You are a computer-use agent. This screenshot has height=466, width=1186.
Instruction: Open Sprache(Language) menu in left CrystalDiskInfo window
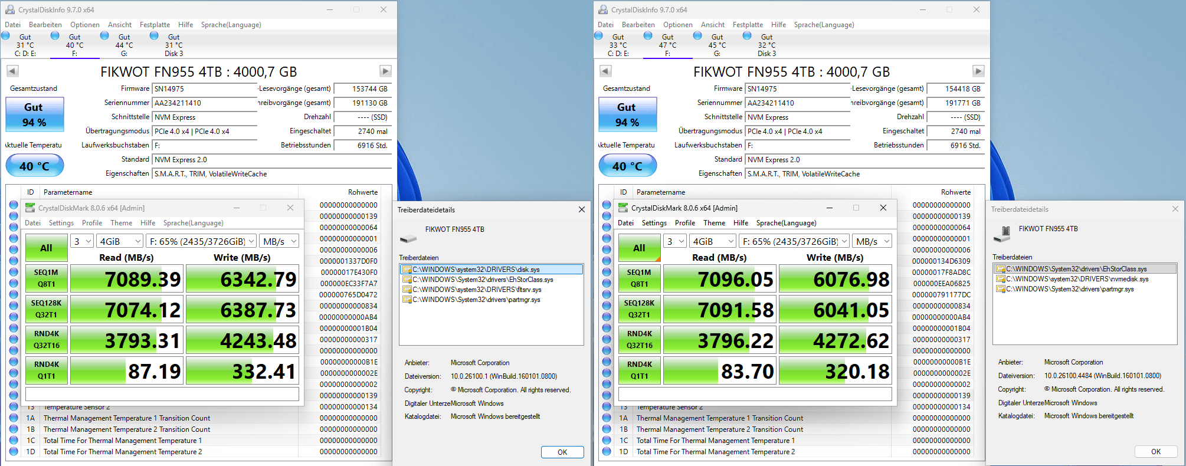[231, 25]
